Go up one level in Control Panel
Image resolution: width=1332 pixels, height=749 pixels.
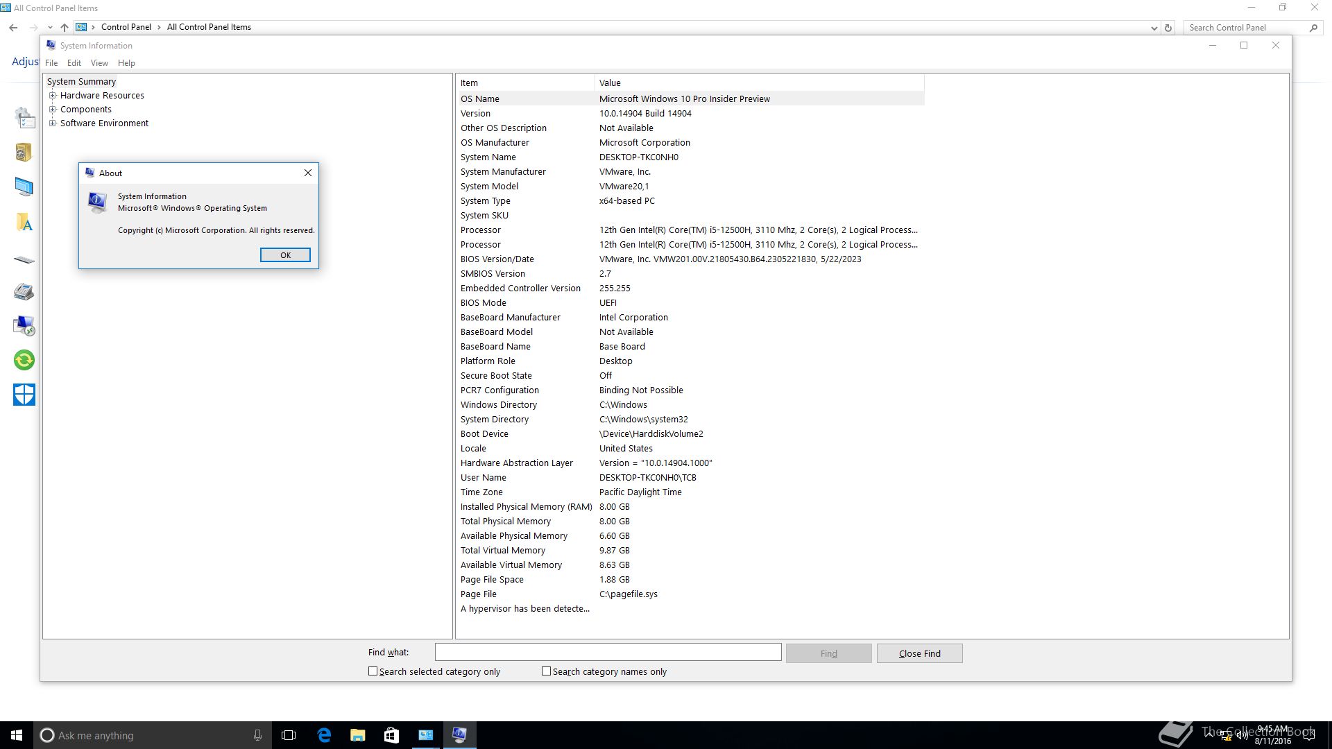64,28
